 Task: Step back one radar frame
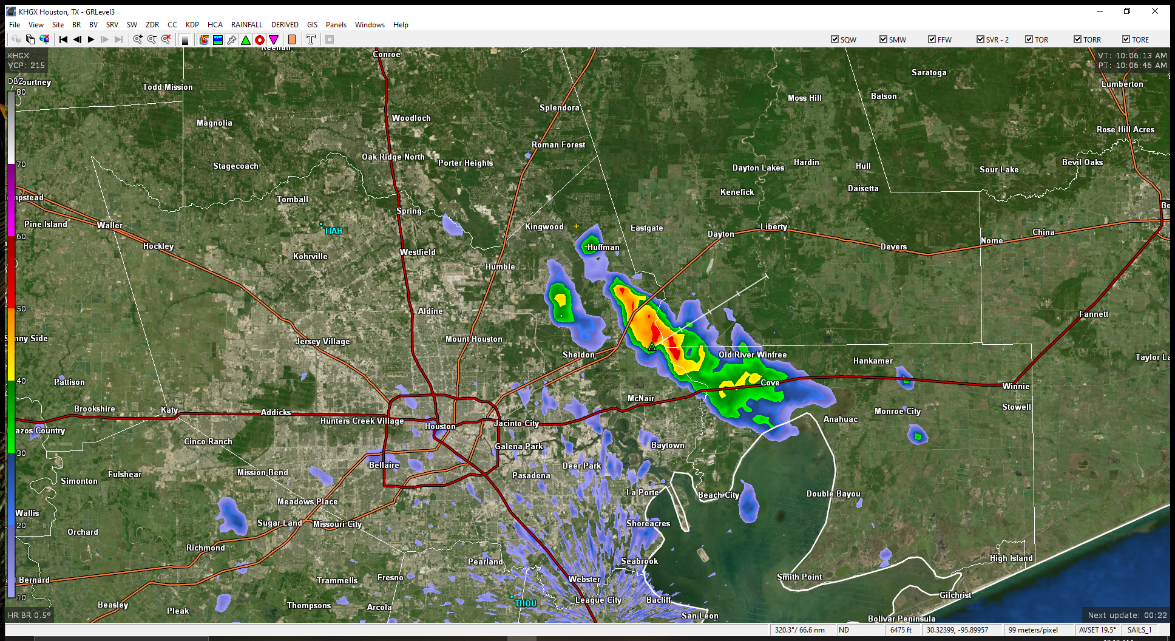click(x=77, y=39)
